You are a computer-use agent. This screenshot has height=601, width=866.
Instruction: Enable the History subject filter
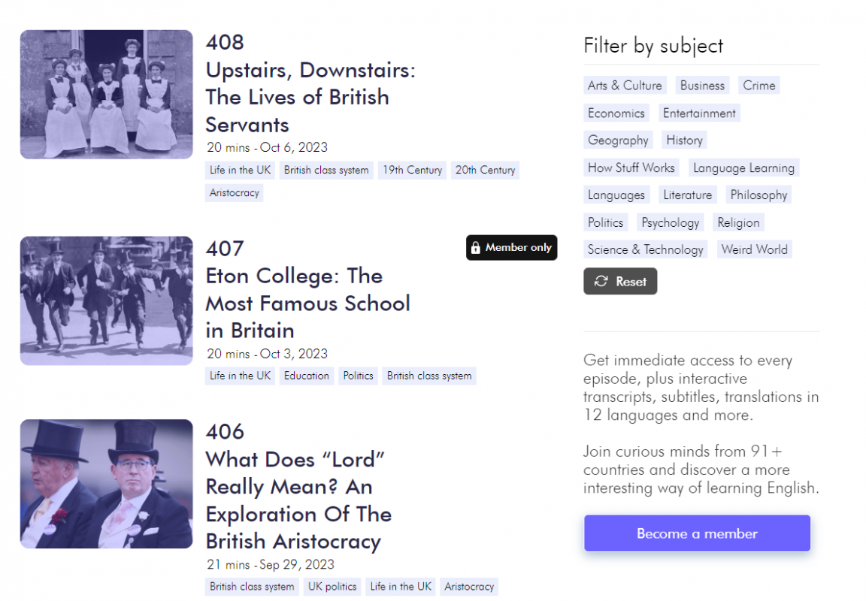tap(684, 140)
